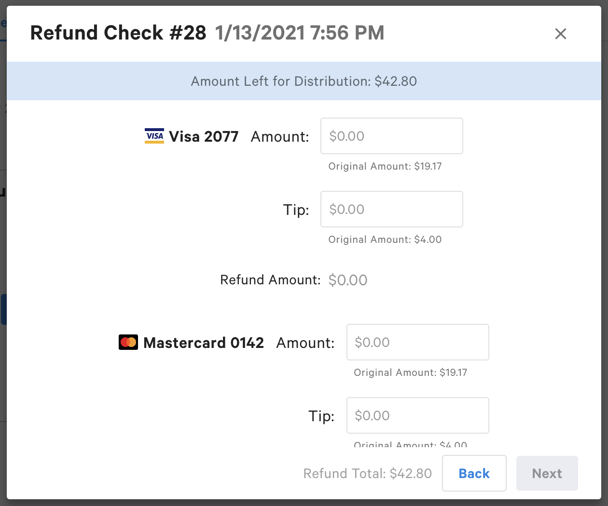The height and width of the screenshot is (506, 608).
Task: Focus the Visa 2077 Tip input
Action: [391, 209]
